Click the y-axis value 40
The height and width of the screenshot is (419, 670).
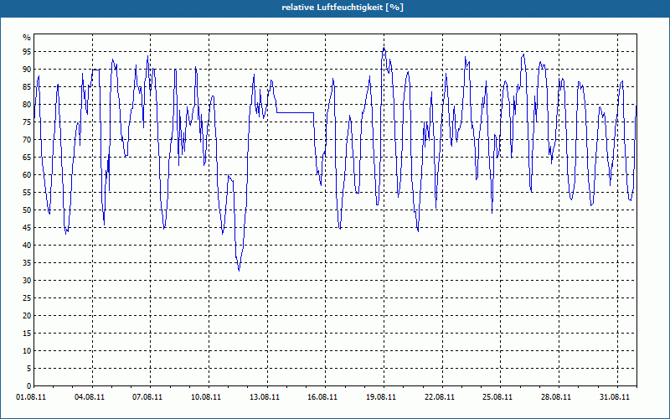(27, 246)
